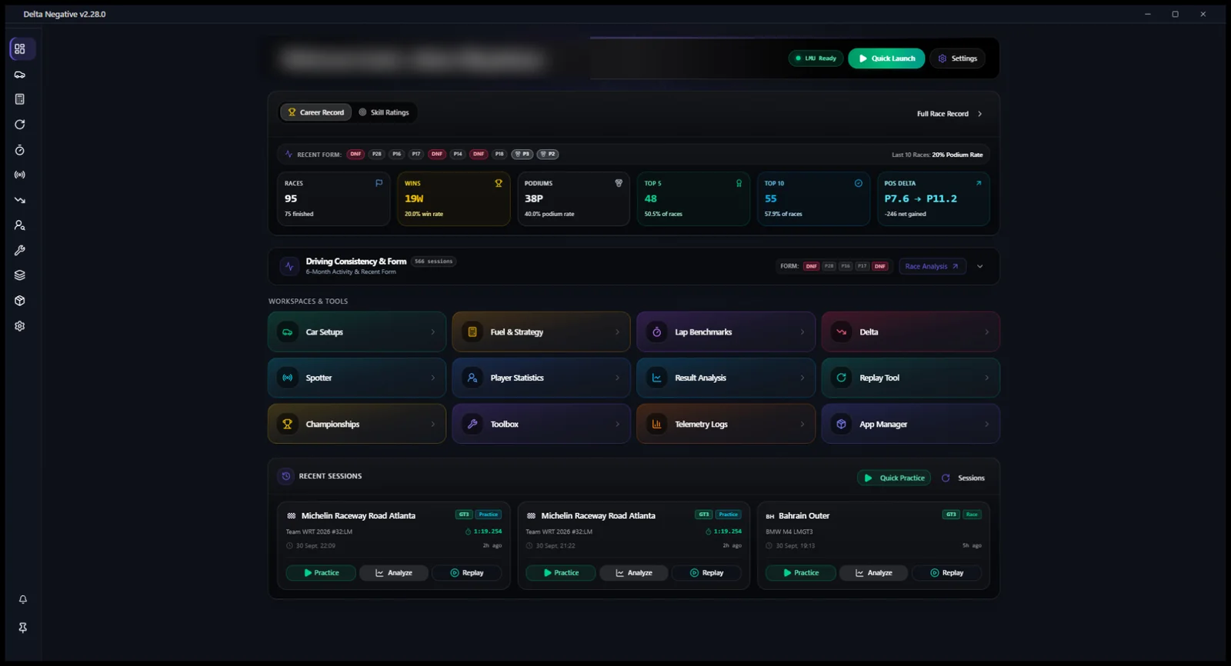Click the Fuel & Strategy card icon
This screenshot has width=1231, height=666.
point(472,332)
